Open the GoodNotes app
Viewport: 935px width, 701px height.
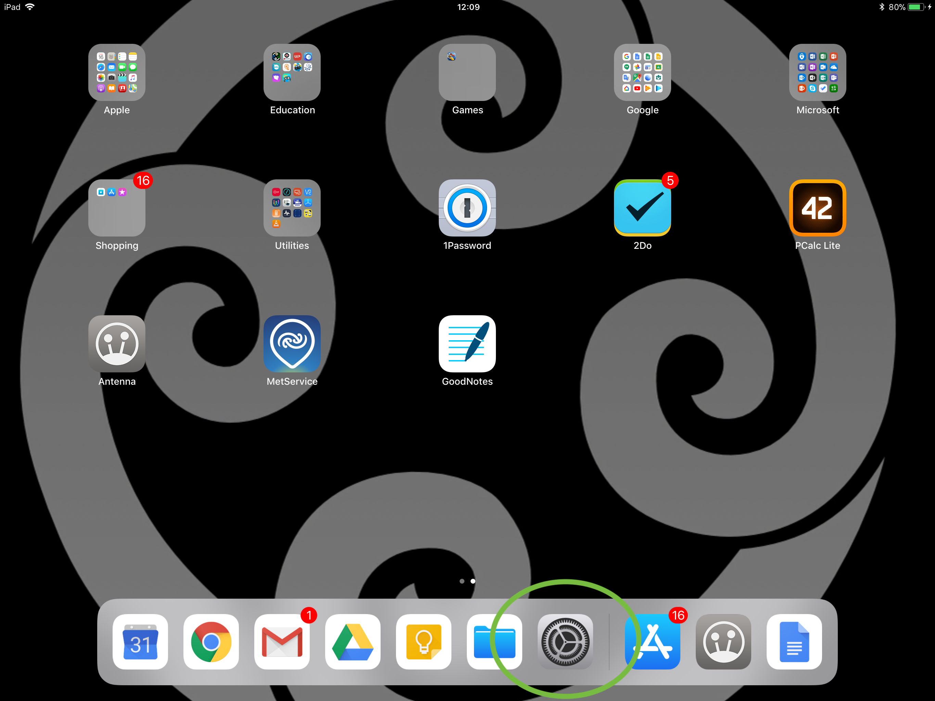(467, 344)
